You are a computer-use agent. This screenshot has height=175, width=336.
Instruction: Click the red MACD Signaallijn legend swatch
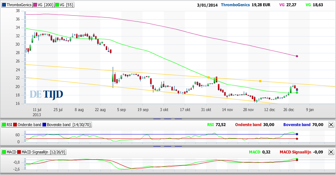[19, 152]
